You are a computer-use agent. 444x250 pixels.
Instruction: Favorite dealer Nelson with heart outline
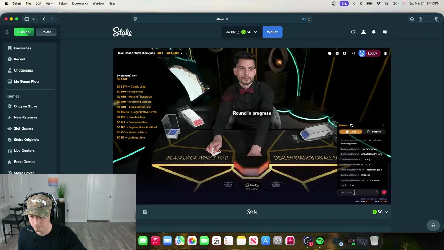352,126
